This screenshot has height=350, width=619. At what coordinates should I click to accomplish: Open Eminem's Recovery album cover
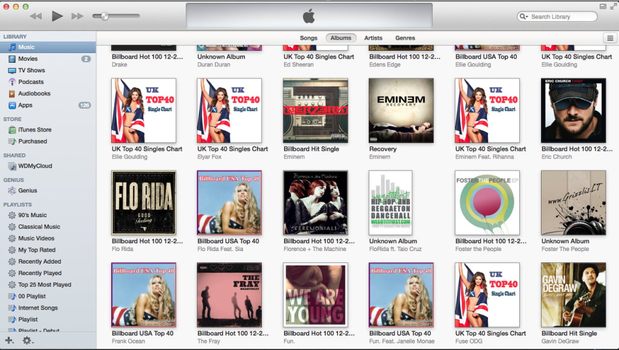tap(401, 110)
